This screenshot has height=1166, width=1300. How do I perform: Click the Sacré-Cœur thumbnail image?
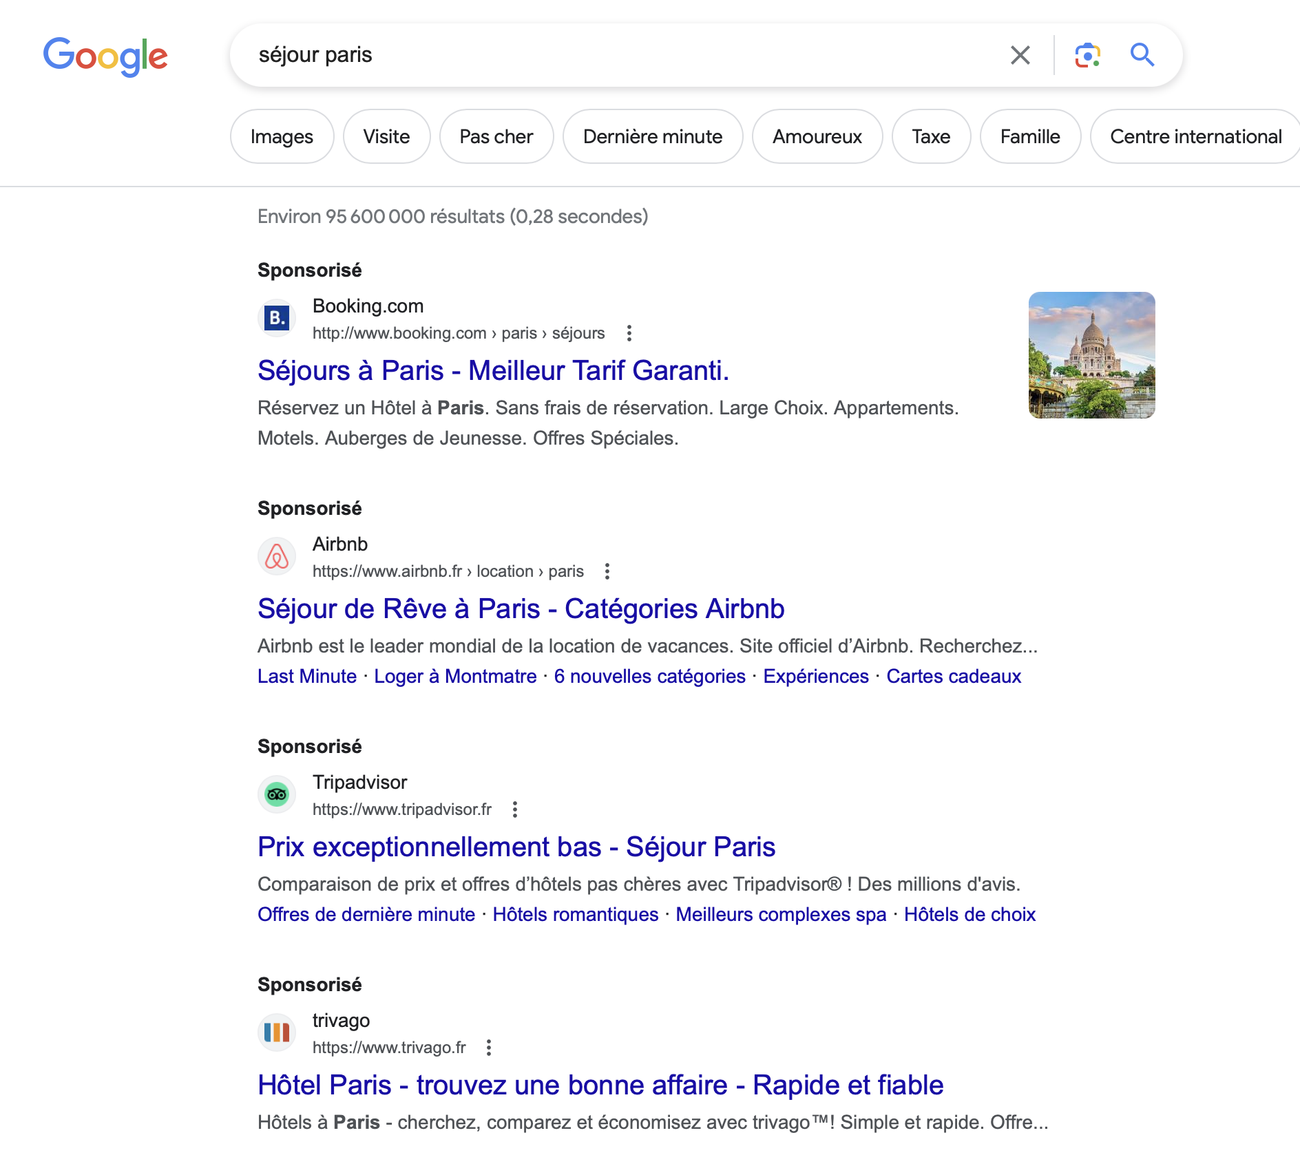(x=1091, y=355)
